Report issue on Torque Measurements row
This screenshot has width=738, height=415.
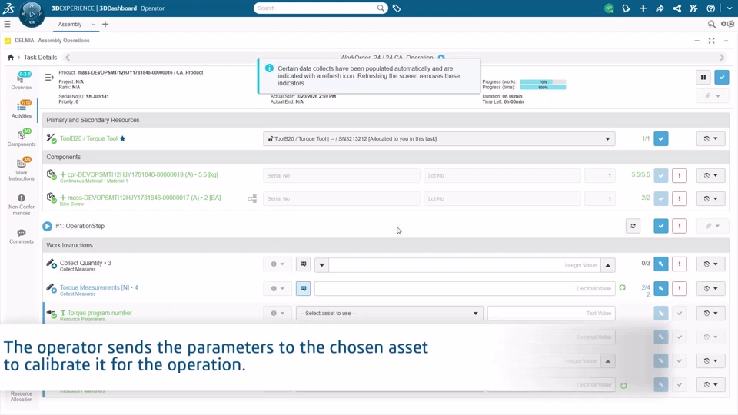680,288
